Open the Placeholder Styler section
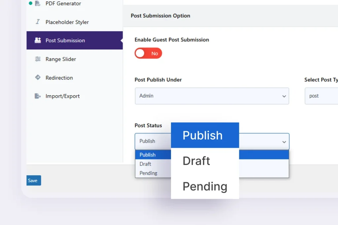The width and height of the screenshot is (338, 225). coord(75,22)
